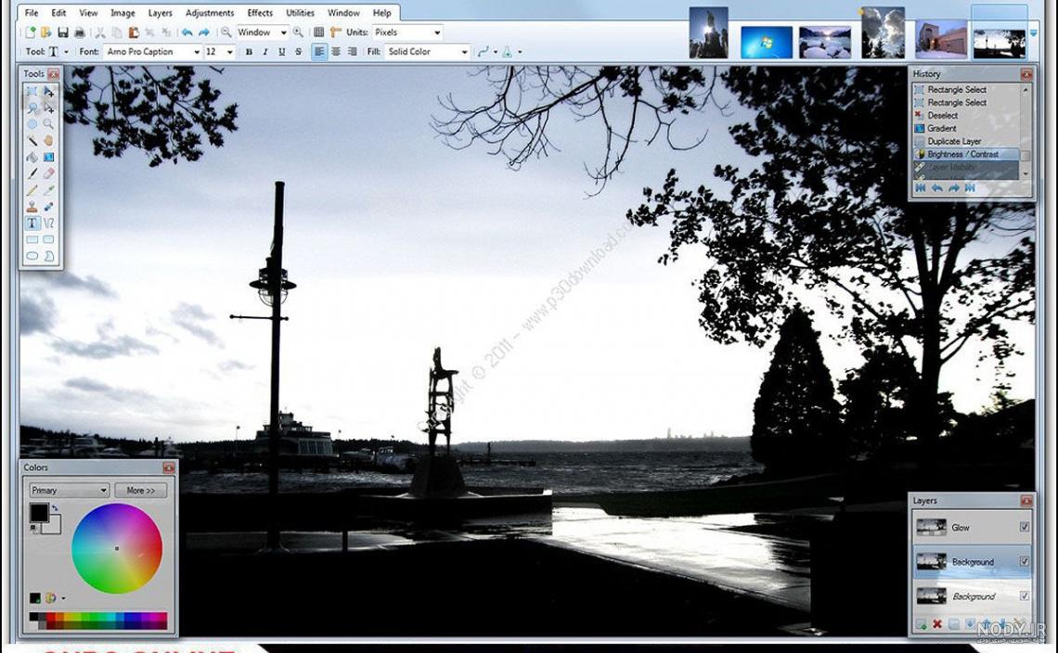The image size is (1058, 653).
Task: Click the More >> button in Colors
Action: point(140,491)
